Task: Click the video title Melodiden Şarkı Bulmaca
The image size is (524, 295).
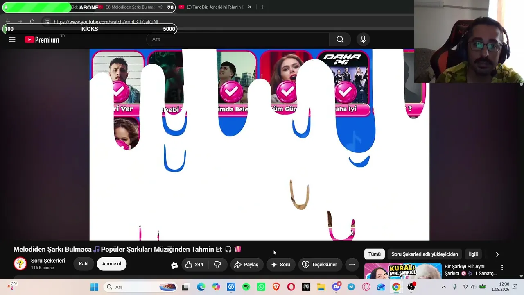Action: (x=127, y=249)
